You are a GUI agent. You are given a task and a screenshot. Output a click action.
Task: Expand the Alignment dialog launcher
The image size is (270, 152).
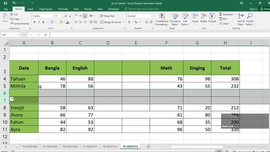[x=124, y=28]
